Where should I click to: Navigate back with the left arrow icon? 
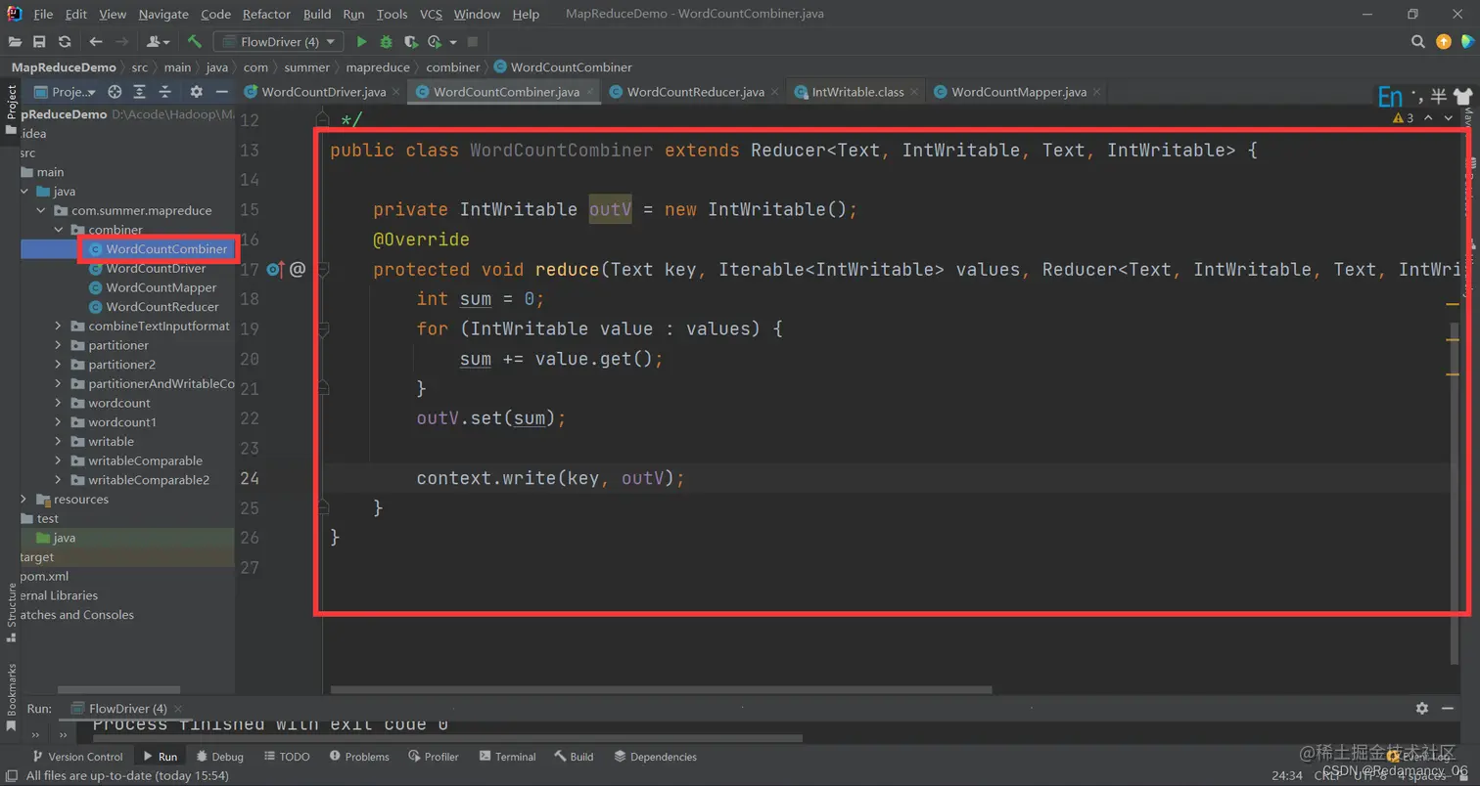tap(95, 42)
